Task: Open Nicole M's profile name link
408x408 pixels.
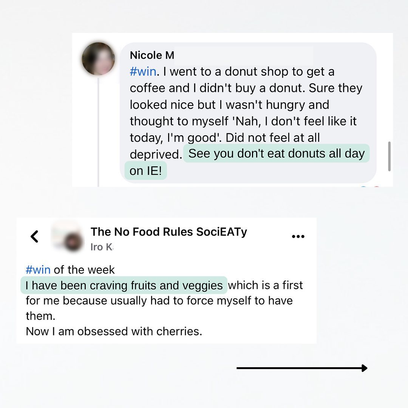Action: 152,55
